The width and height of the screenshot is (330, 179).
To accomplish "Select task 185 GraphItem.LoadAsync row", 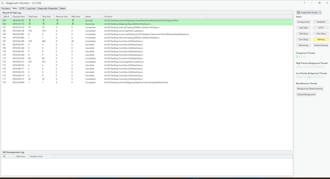I will [147, 31].
